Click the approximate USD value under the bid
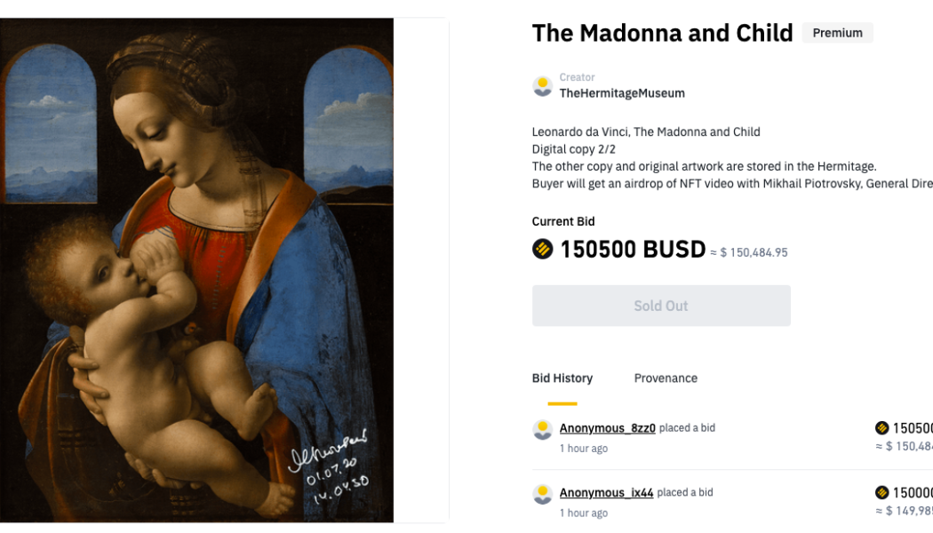The width and height of the screenshot is (933, 533). point(751,251)
